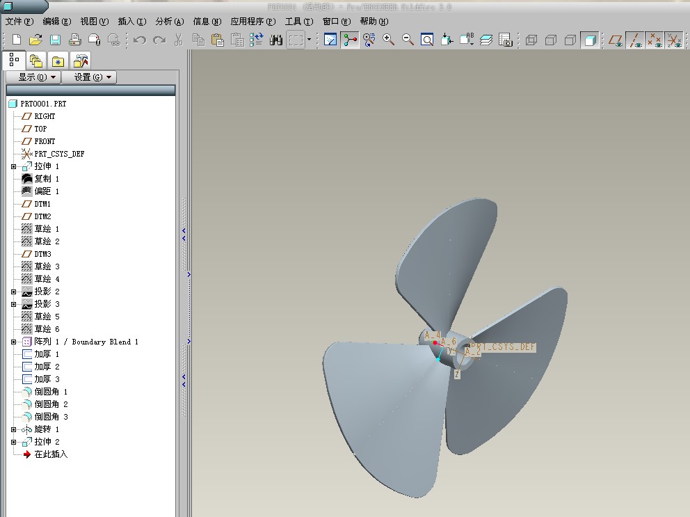
Task: Expand the 旋转 1 feature node
Action: [x=14, y=429]
